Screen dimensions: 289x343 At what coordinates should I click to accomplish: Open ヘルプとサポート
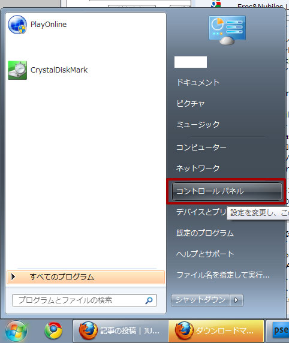(205, 254)
